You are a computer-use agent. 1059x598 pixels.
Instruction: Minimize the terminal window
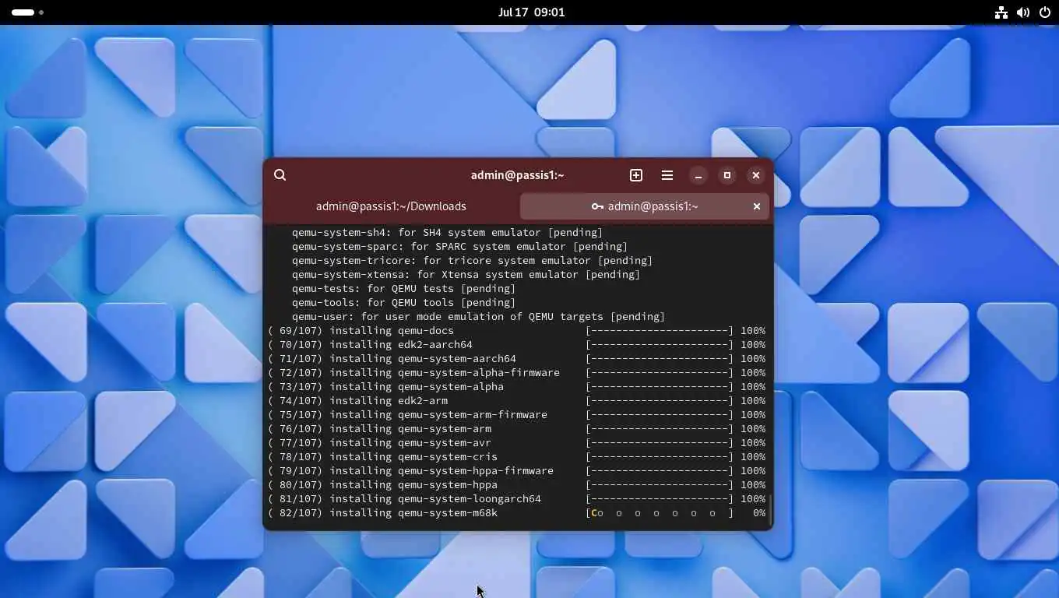(698, 175)
